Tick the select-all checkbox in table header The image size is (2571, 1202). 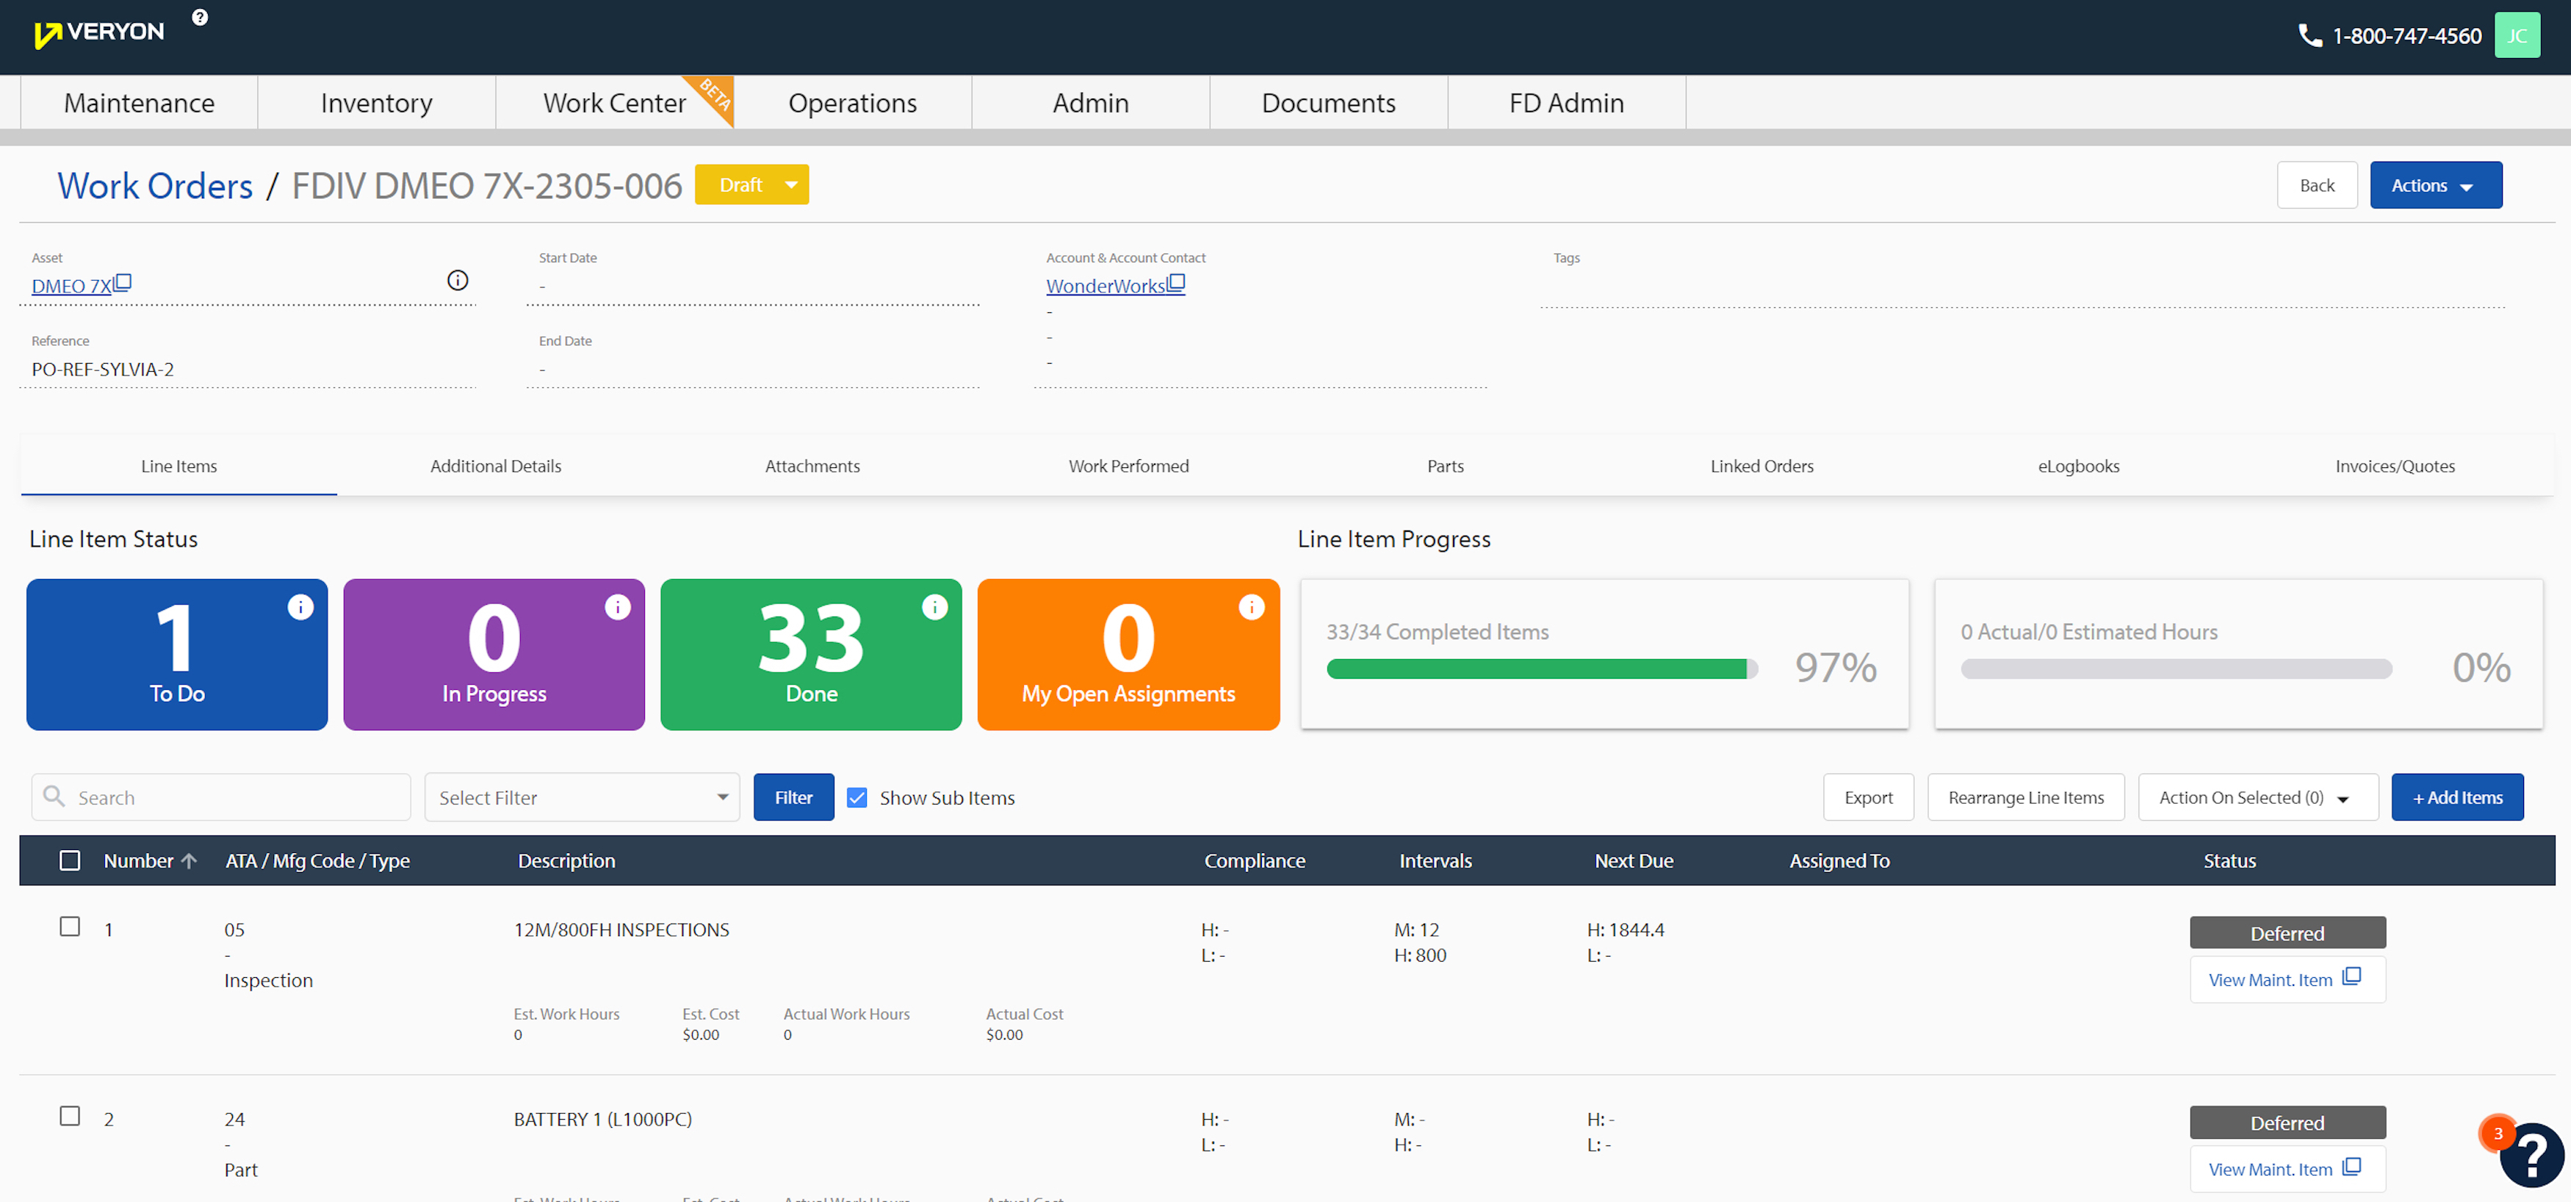point(70,860)
